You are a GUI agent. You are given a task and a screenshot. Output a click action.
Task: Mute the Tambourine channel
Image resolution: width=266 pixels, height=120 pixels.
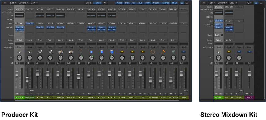[x=150, y=94]
